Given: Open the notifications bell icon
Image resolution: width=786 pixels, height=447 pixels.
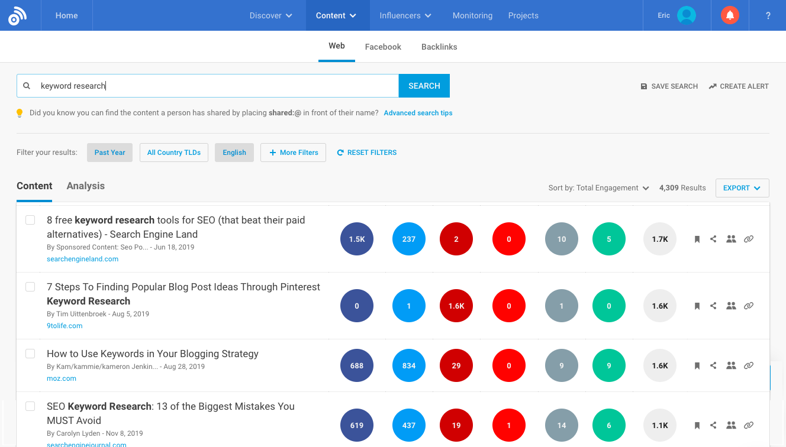Looking at the screenshot, I should (x=730, y=15).
